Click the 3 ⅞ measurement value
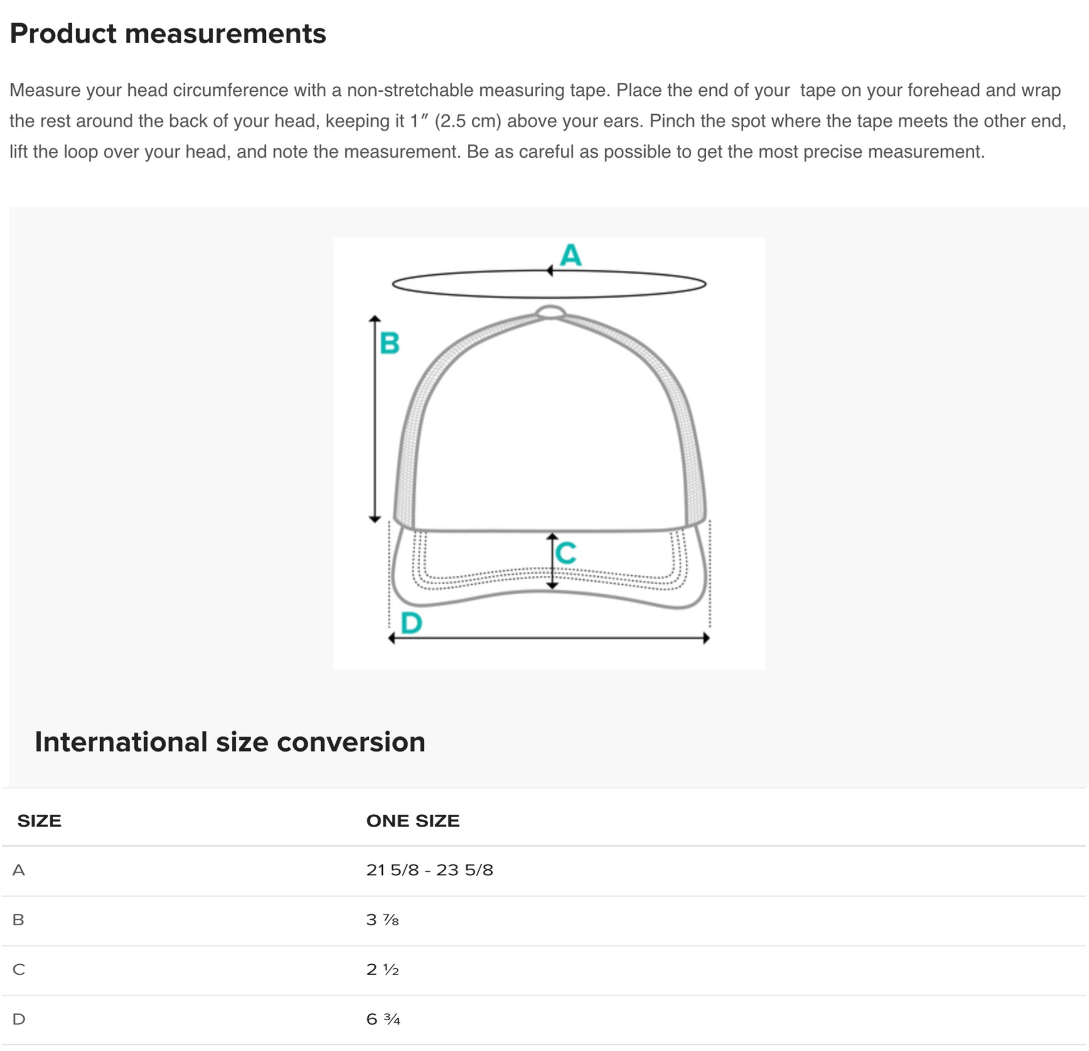The image size is (1089, 1051). 383,919
